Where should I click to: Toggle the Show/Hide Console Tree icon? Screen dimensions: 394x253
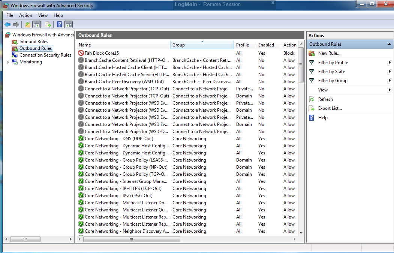pos(37,24)
